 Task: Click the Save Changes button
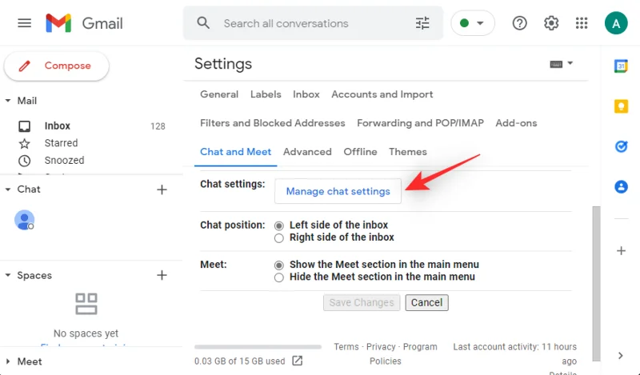(x=362, y=302)
